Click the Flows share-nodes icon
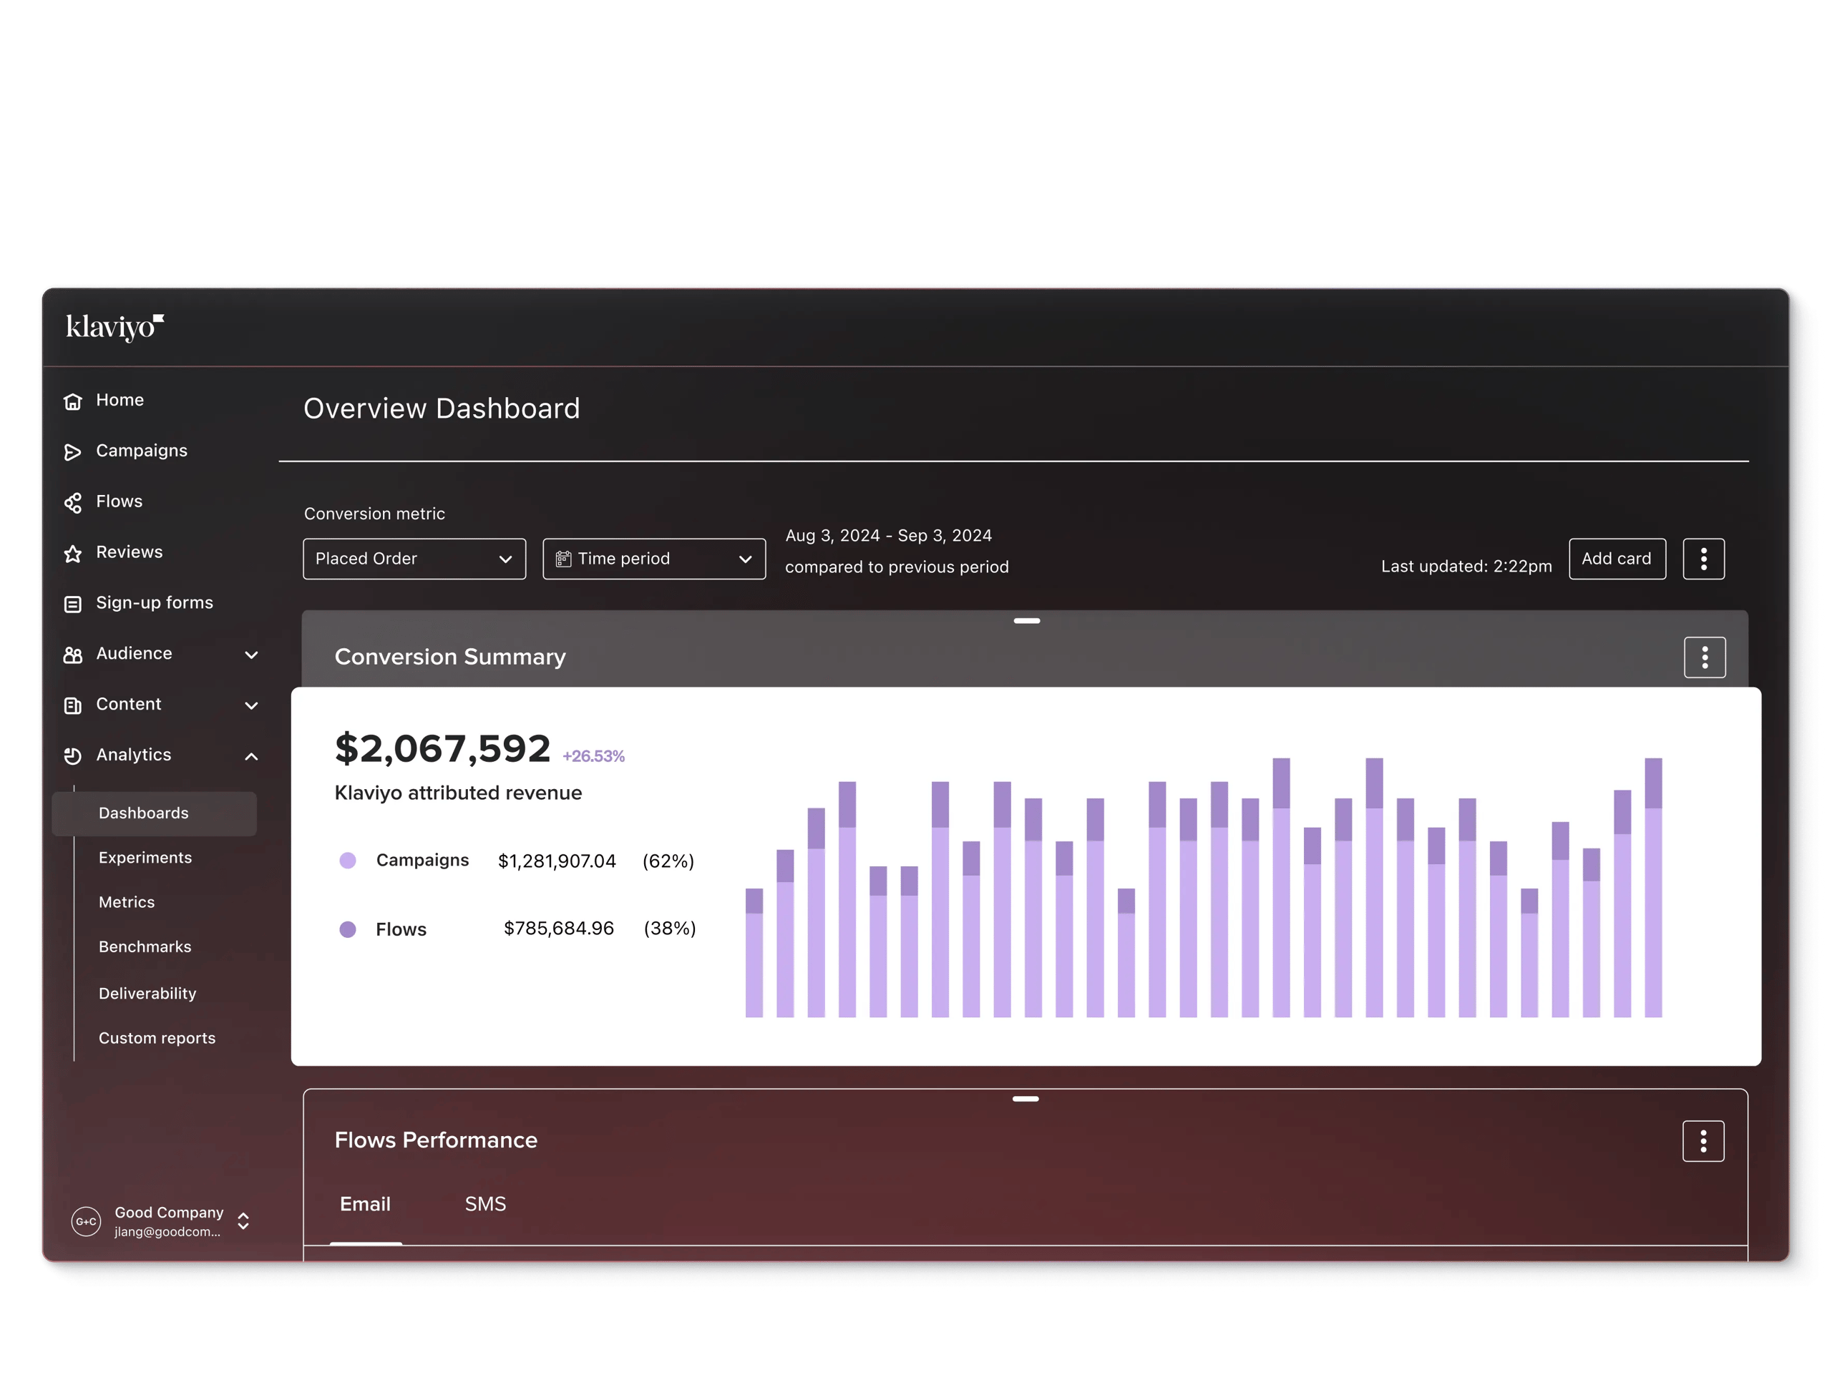This screenshot has height=1380, width=1832. coord(73,502)
